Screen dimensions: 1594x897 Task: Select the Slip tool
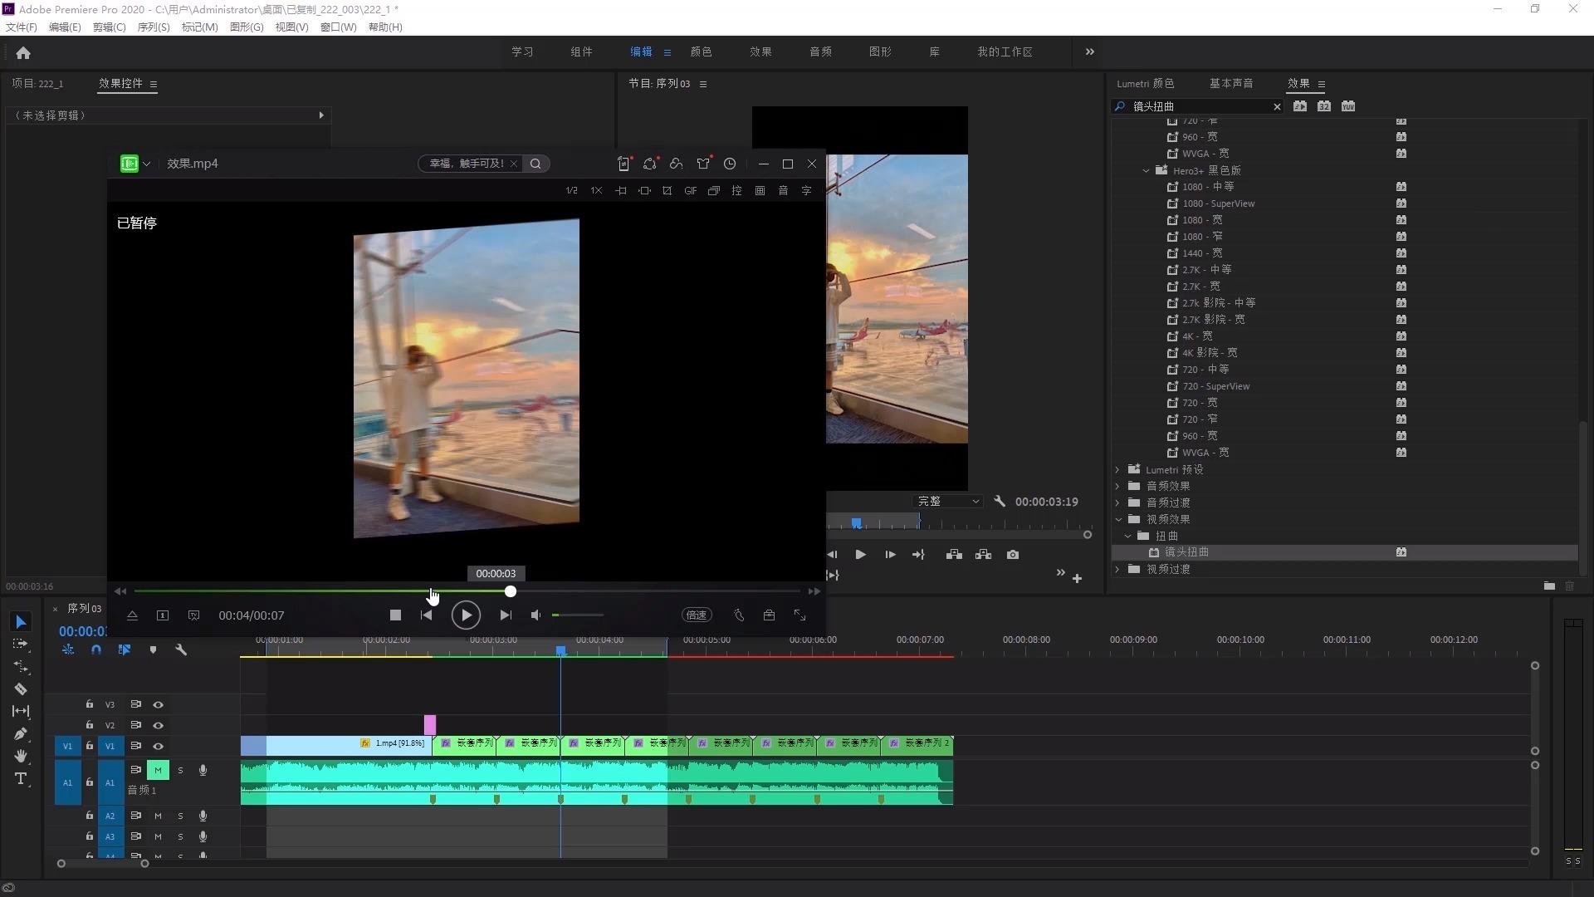pos(21,712)
